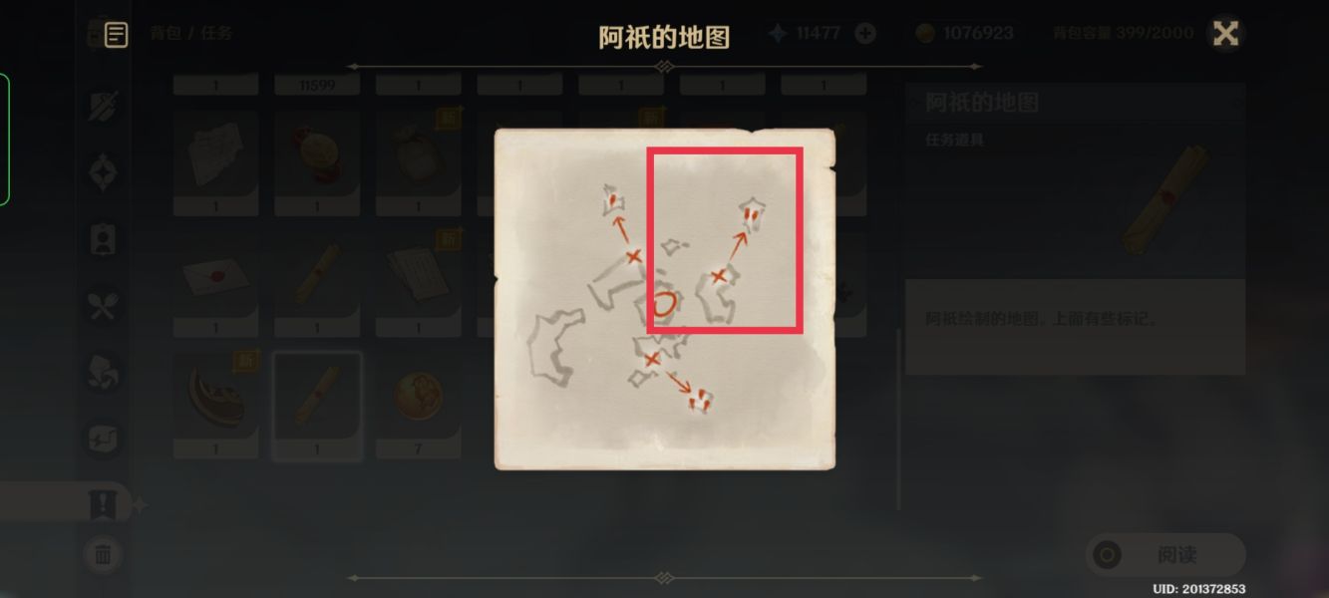The height and width of the screenshot is (598, 1329).
Task: Click the trash delete icon
Action: pyautogui.click(x=104, y=554)
